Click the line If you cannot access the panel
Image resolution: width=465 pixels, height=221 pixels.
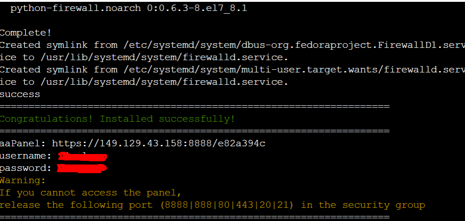pyautogui.click(x=91, y=193)
